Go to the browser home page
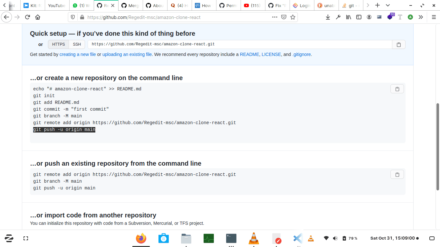 [38, 17]
